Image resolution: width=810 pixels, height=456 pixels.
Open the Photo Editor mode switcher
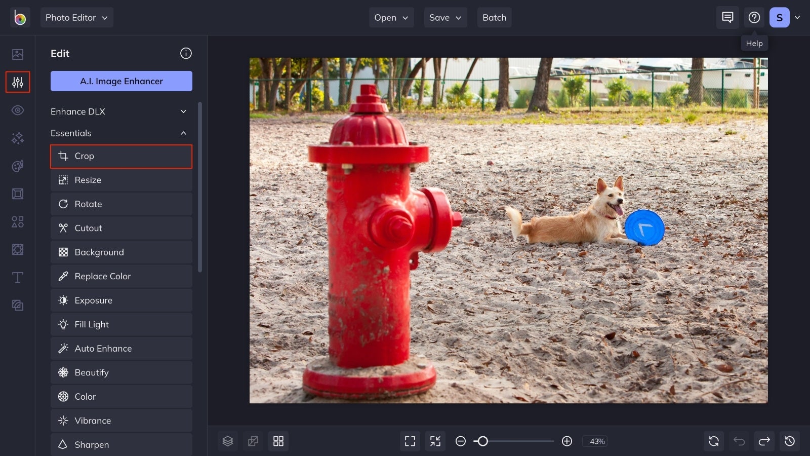click(x=77, y=17)
